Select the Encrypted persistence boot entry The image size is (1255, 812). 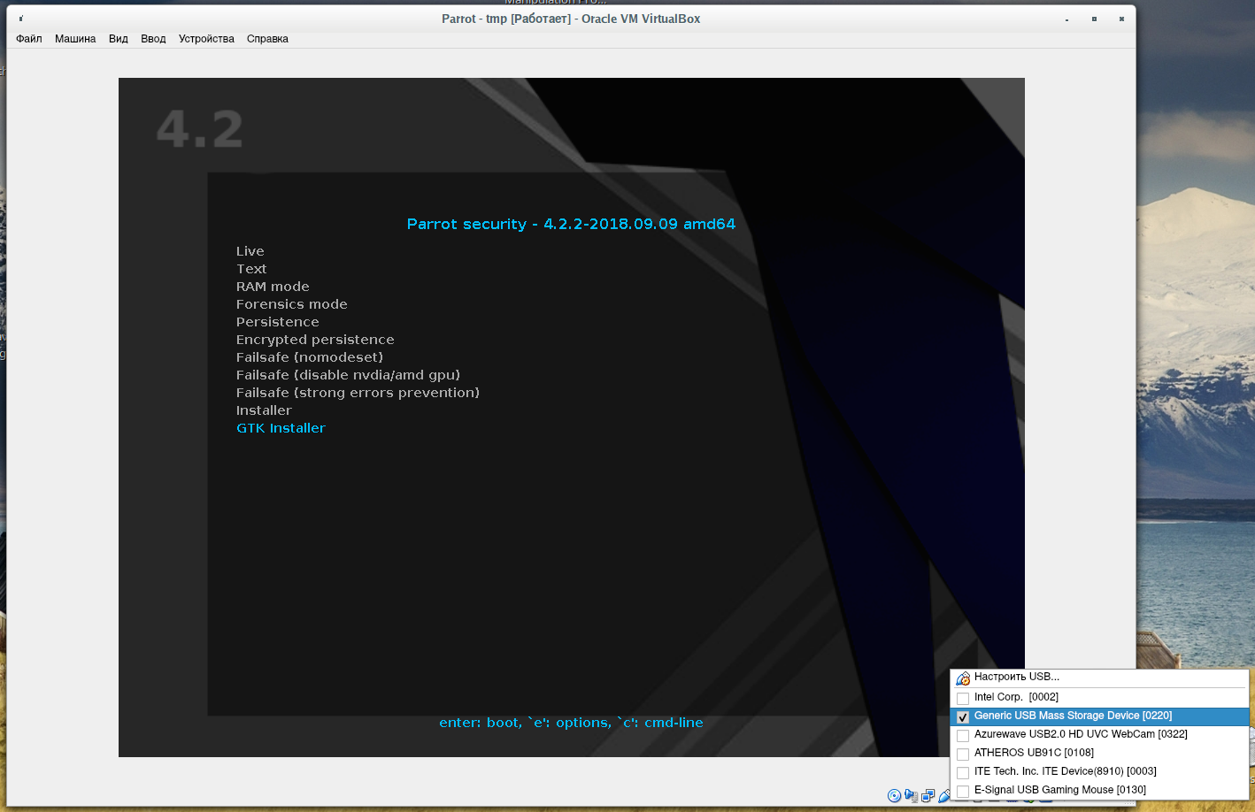tap(315, 340)
